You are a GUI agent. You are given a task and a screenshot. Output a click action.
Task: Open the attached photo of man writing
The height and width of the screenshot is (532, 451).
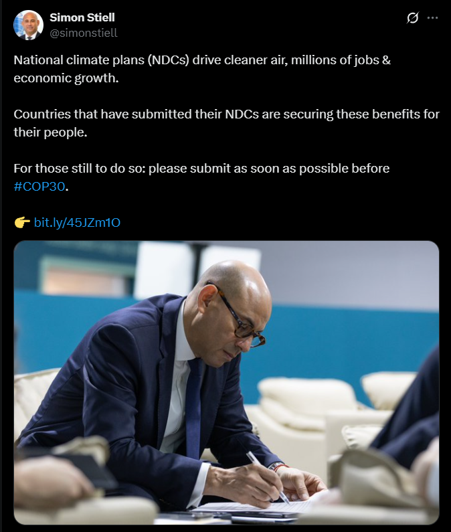click(x=226, y=382)
